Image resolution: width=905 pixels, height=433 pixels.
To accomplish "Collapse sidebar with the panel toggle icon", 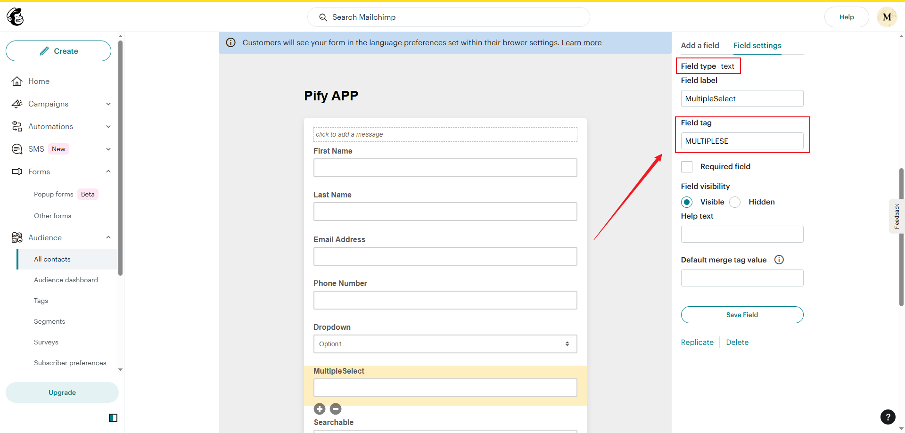I will tap(113, 418).
